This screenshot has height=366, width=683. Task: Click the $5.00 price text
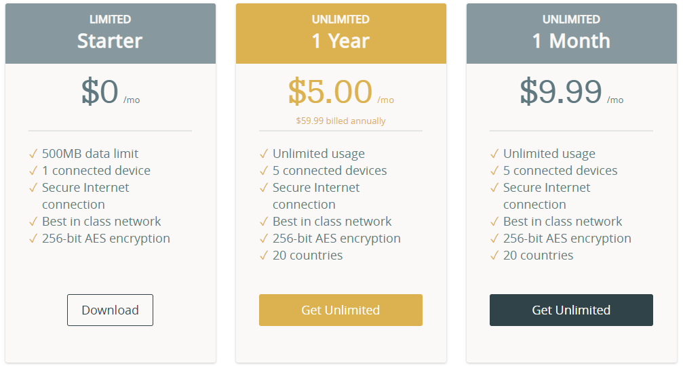click(330, 91)
